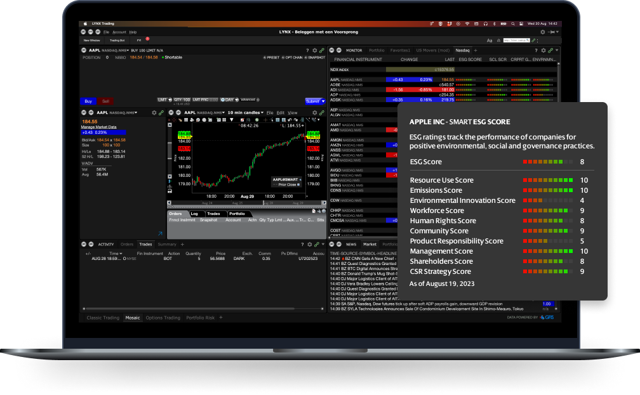
Task: Open Activity panel help question mark
Action: [x=302, y=244]
